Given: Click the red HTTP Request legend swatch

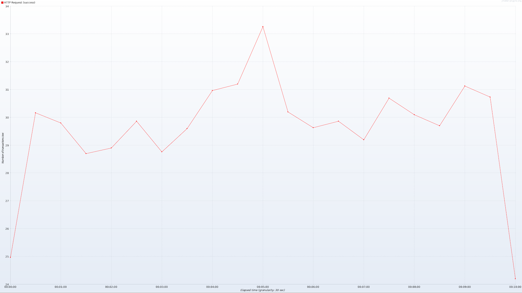Looking at the screenshot, I should tap(2, 3).
